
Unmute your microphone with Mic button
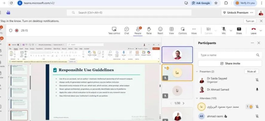tap(224, 30)
